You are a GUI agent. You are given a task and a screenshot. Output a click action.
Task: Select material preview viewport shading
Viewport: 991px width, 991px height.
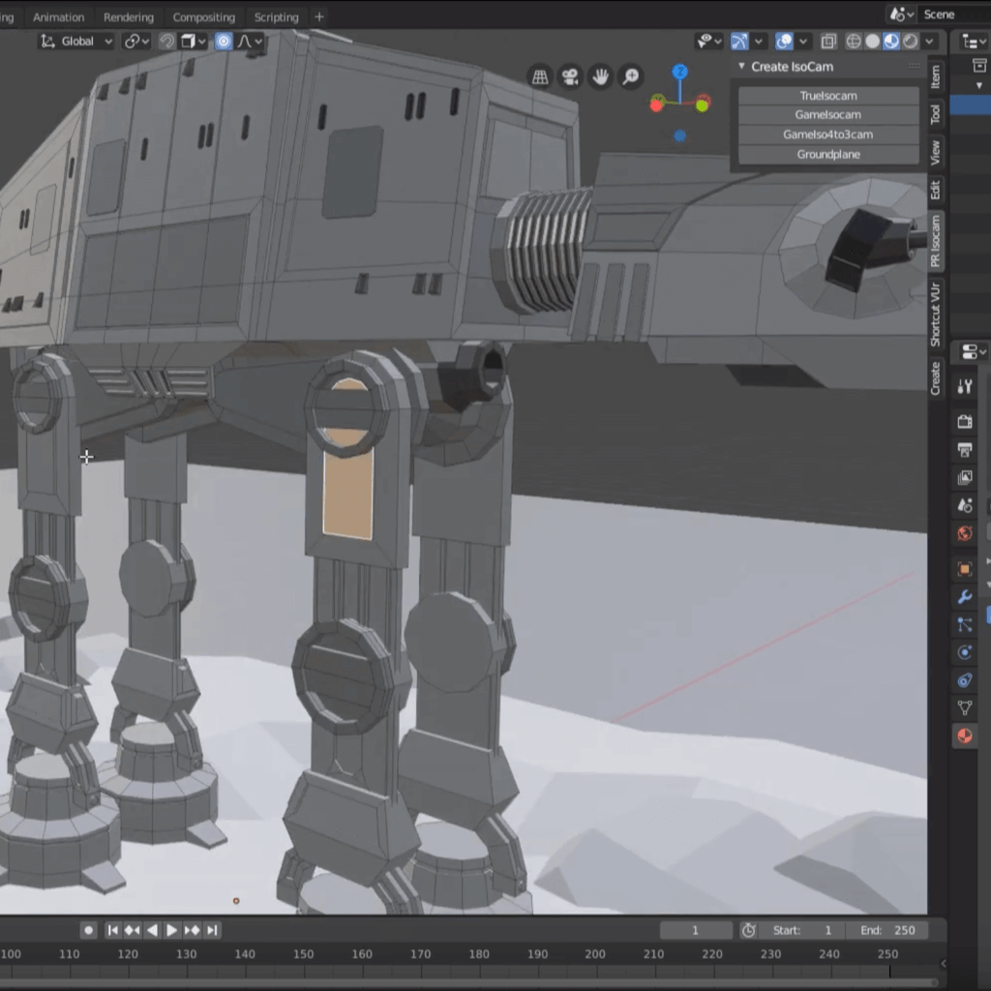891,42
